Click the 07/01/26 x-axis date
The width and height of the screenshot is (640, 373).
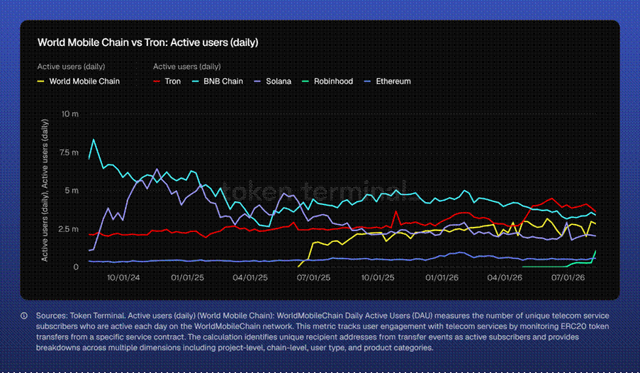[x=568, y=277]
